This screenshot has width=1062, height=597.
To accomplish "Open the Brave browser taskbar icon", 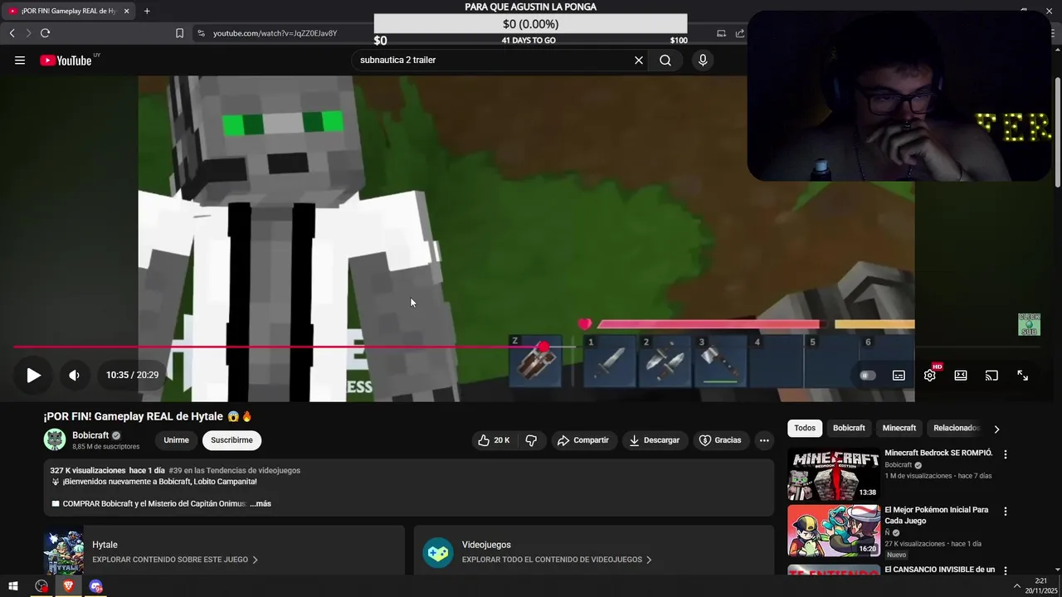I will coord(68,586).
